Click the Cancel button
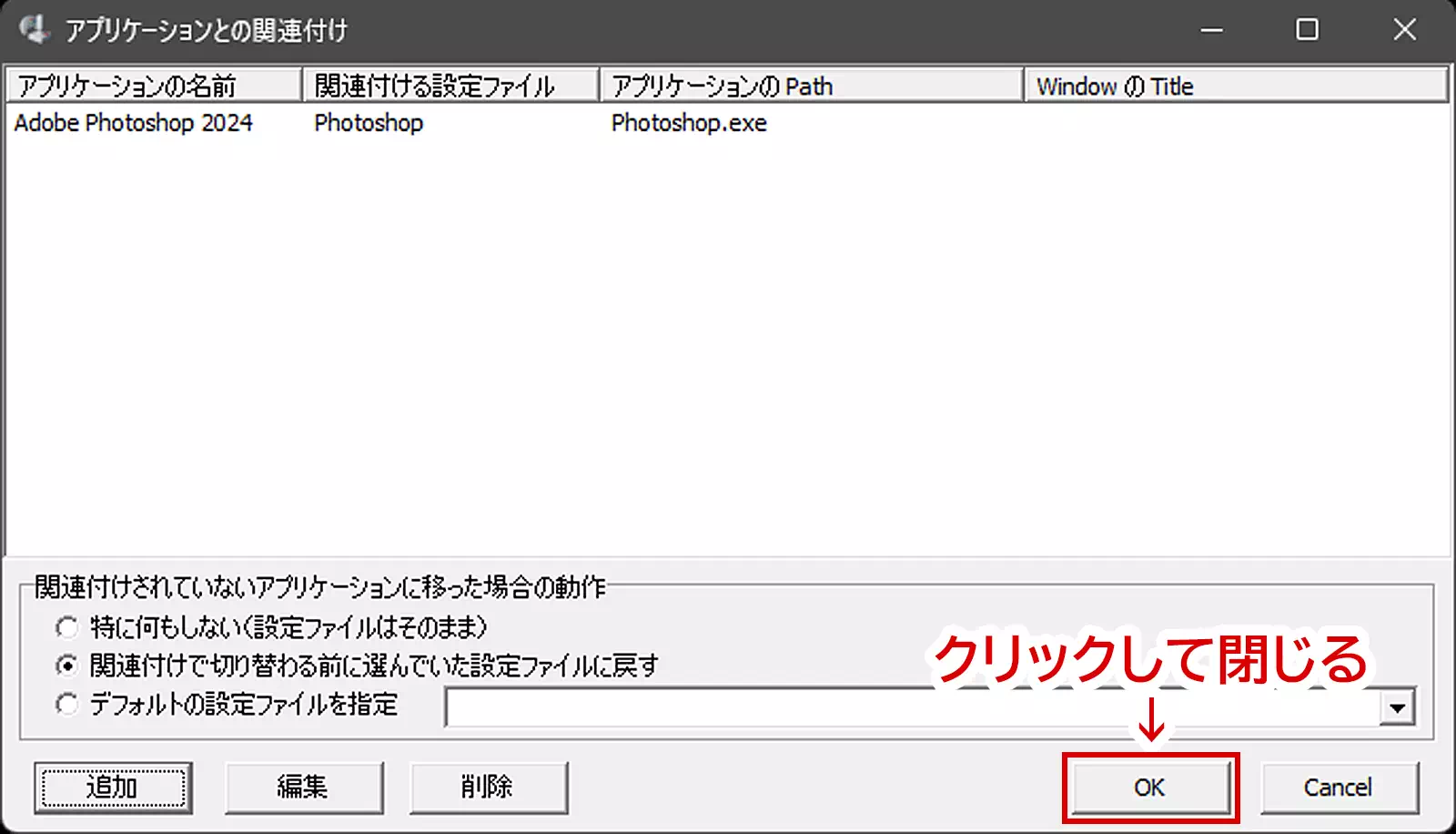Image resolution: width=1456 pixels, height=834 pixels. (x=1339, y=788)
